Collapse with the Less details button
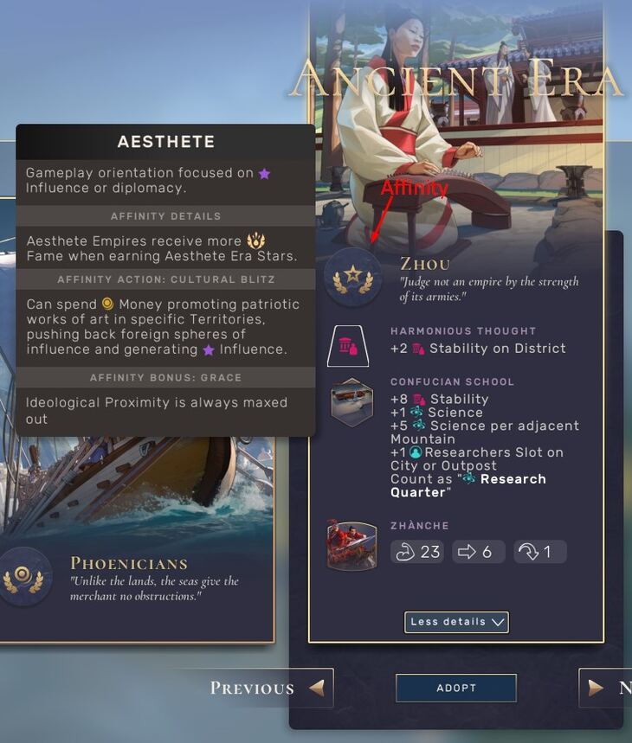632x743 pixels. (456, 622)
